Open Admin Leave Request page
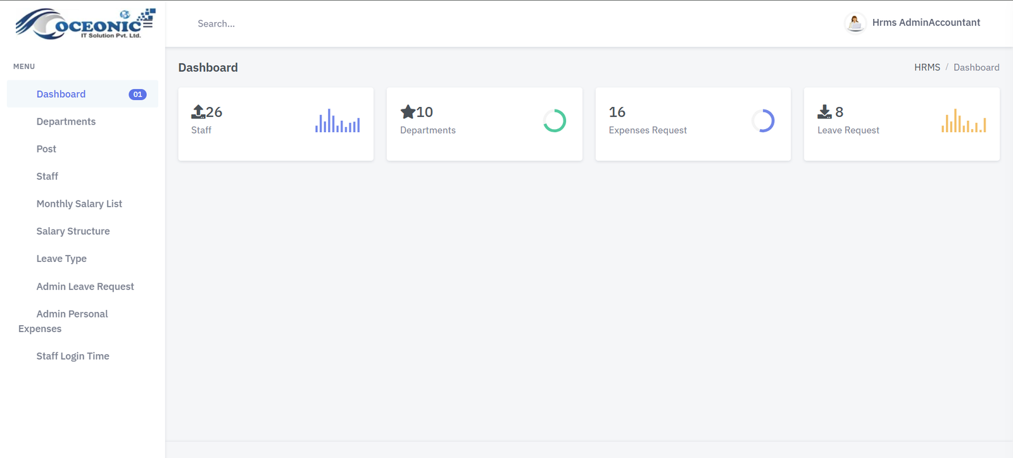Image resolution: width=1013 pixels, height=458 pixels. pos(85,287)
